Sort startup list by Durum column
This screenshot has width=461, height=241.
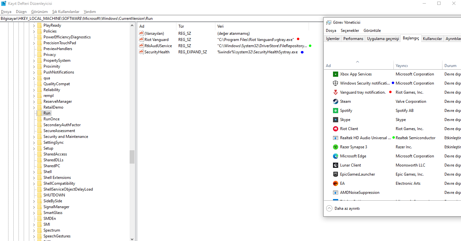click(x=452, y=66)
